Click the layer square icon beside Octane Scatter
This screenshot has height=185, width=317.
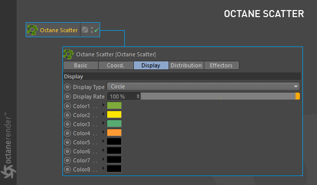click(x=85, y=30)
